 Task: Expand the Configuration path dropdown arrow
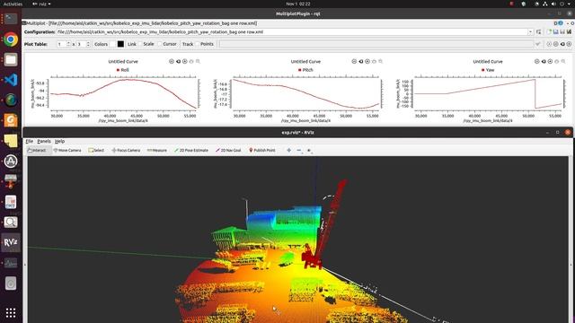[530, 32]
